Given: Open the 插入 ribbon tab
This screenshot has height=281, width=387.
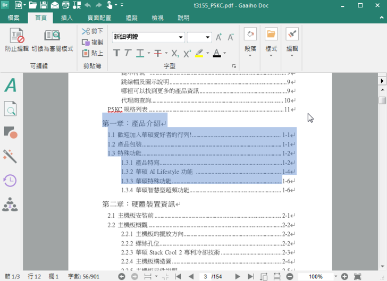Looking at the screenshot, I should pos(67,18).
